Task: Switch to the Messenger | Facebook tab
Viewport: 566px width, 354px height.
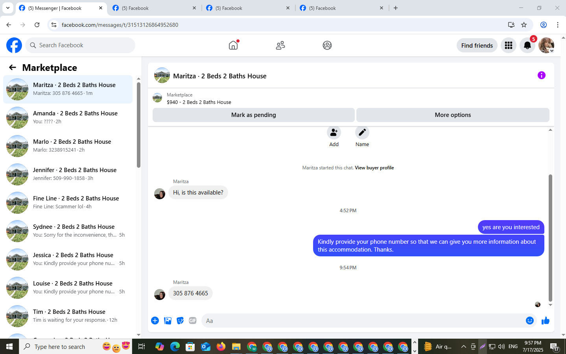Action: [x=61, y=8]
